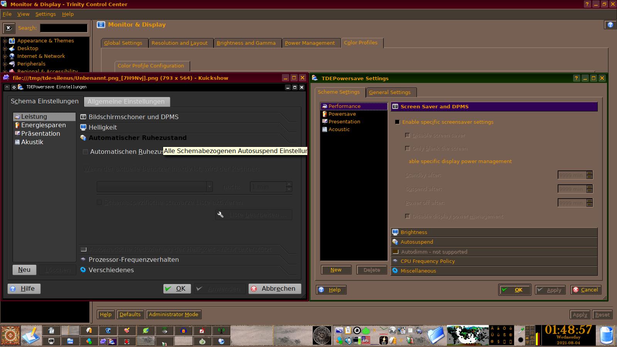Click the world map applet

[x=468, y=335]
